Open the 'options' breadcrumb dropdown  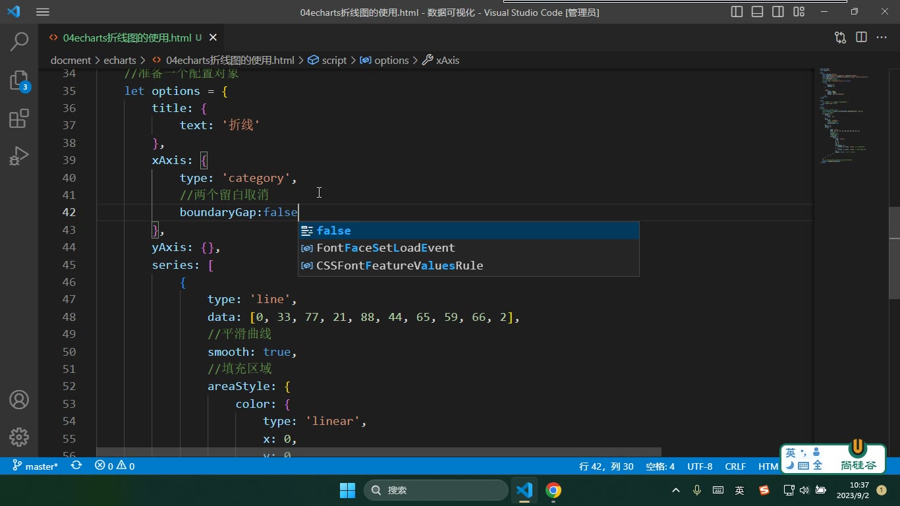384,60
